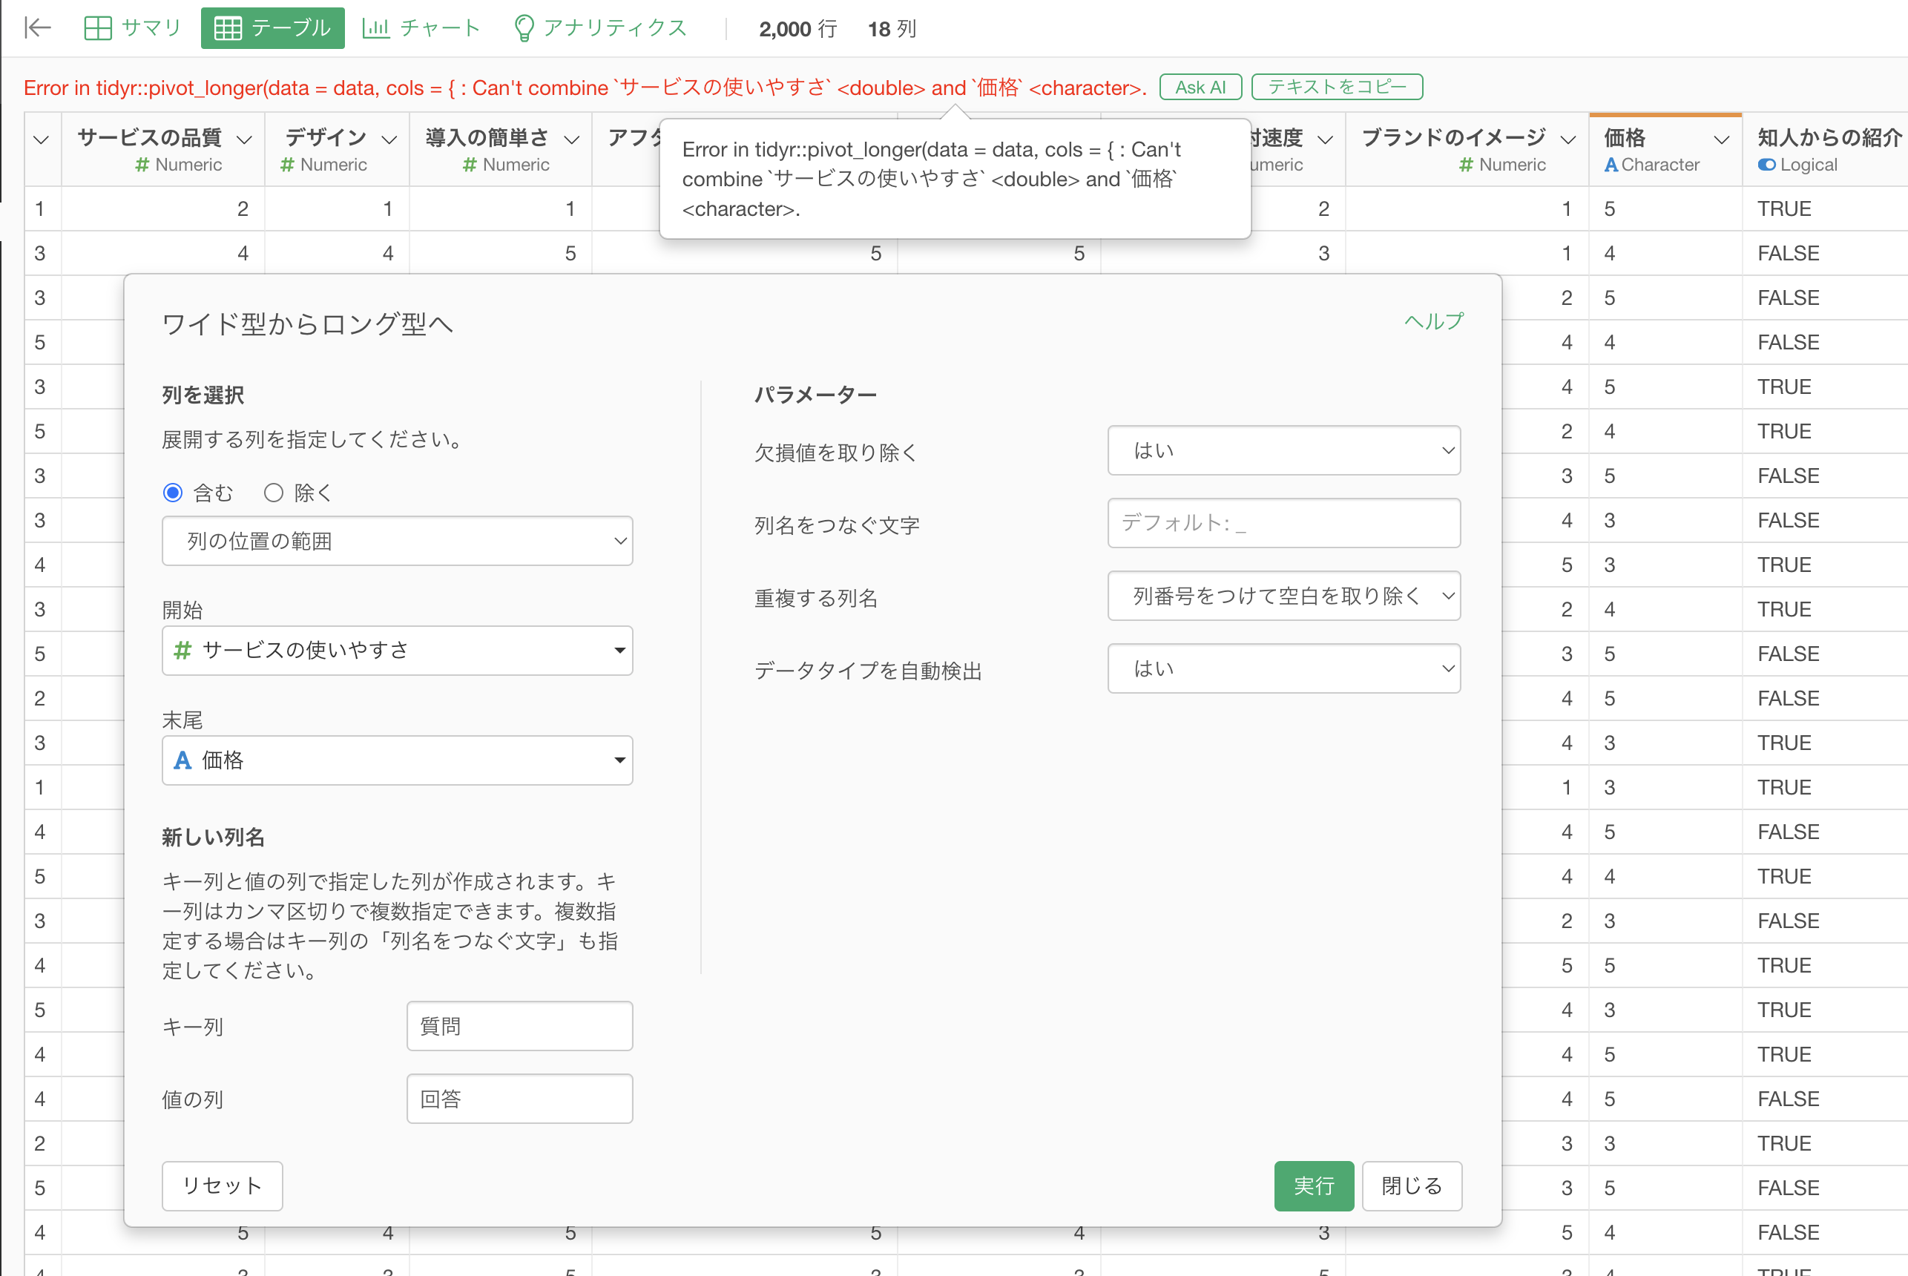Image resolution: width=1908 pixels, height=1276 pixels.
Task: Open the サービスの品質 column menu chevron
Action: pyautogui.click(x=244, y=140)
